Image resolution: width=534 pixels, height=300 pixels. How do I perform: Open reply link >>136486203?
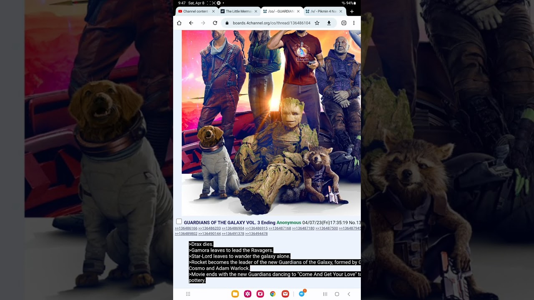coord(209,228)
